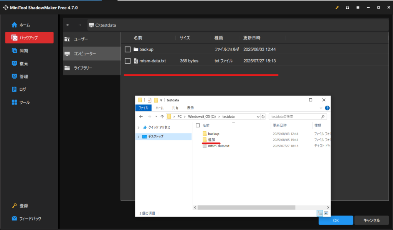
Task: Select the 追加 folder in Explorer
Action: [211, 140]
